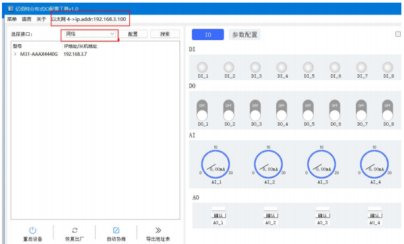Click the AI_4 current gauge dial
The height and width of the screenshot is (244, 404).
click(x=374, y=164)
